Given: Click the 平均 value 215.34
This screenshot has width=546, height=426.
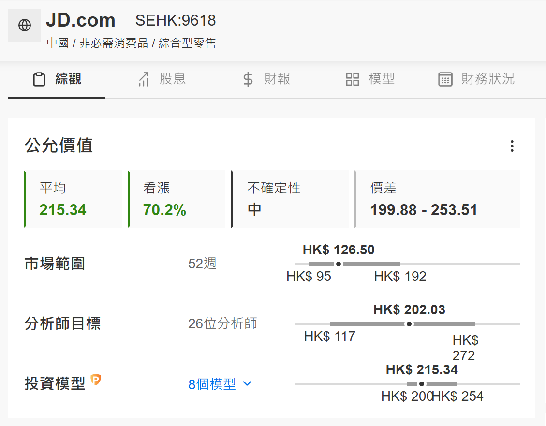Looking at the screenshot, I should click(x=63, y=210).
